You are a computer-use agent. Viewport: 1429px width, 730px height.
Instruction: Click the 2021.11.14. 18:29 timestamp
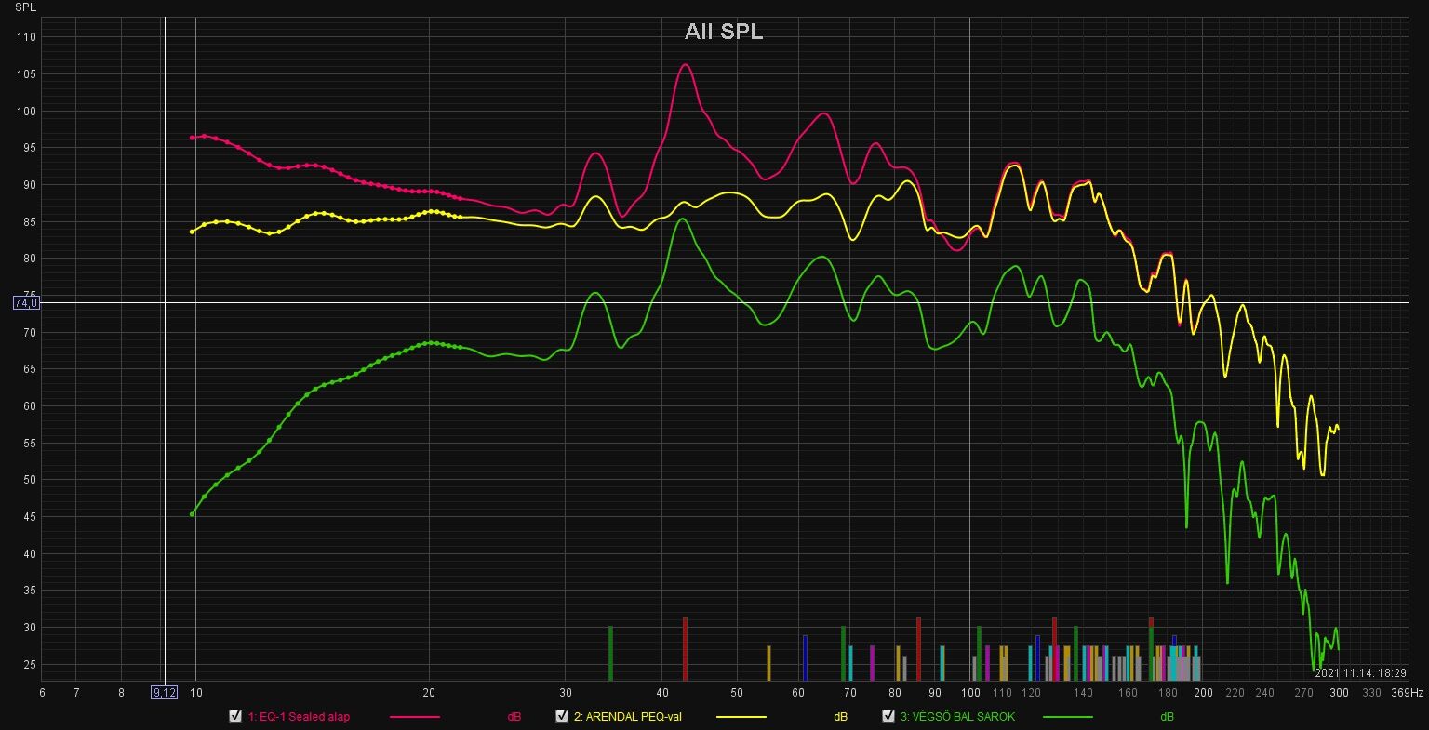(x=1360, y=673)
